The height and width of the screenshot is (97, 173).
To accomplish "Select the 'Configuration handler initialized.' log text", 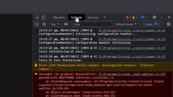I will tap(104, 43).
